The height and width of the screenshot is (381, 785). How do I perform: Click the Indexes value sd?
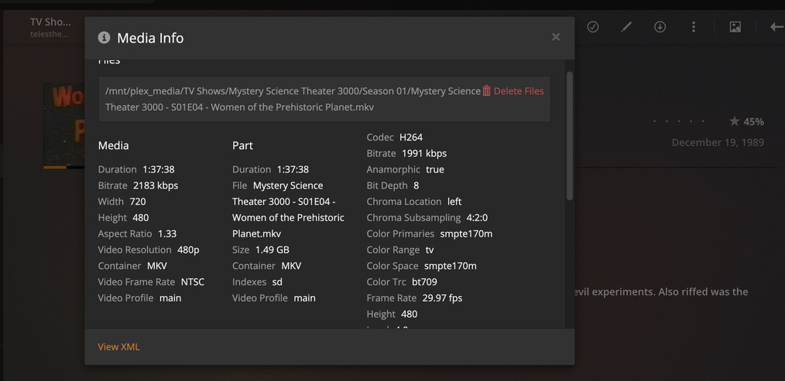pyautogui.click(x=277, y=281)
